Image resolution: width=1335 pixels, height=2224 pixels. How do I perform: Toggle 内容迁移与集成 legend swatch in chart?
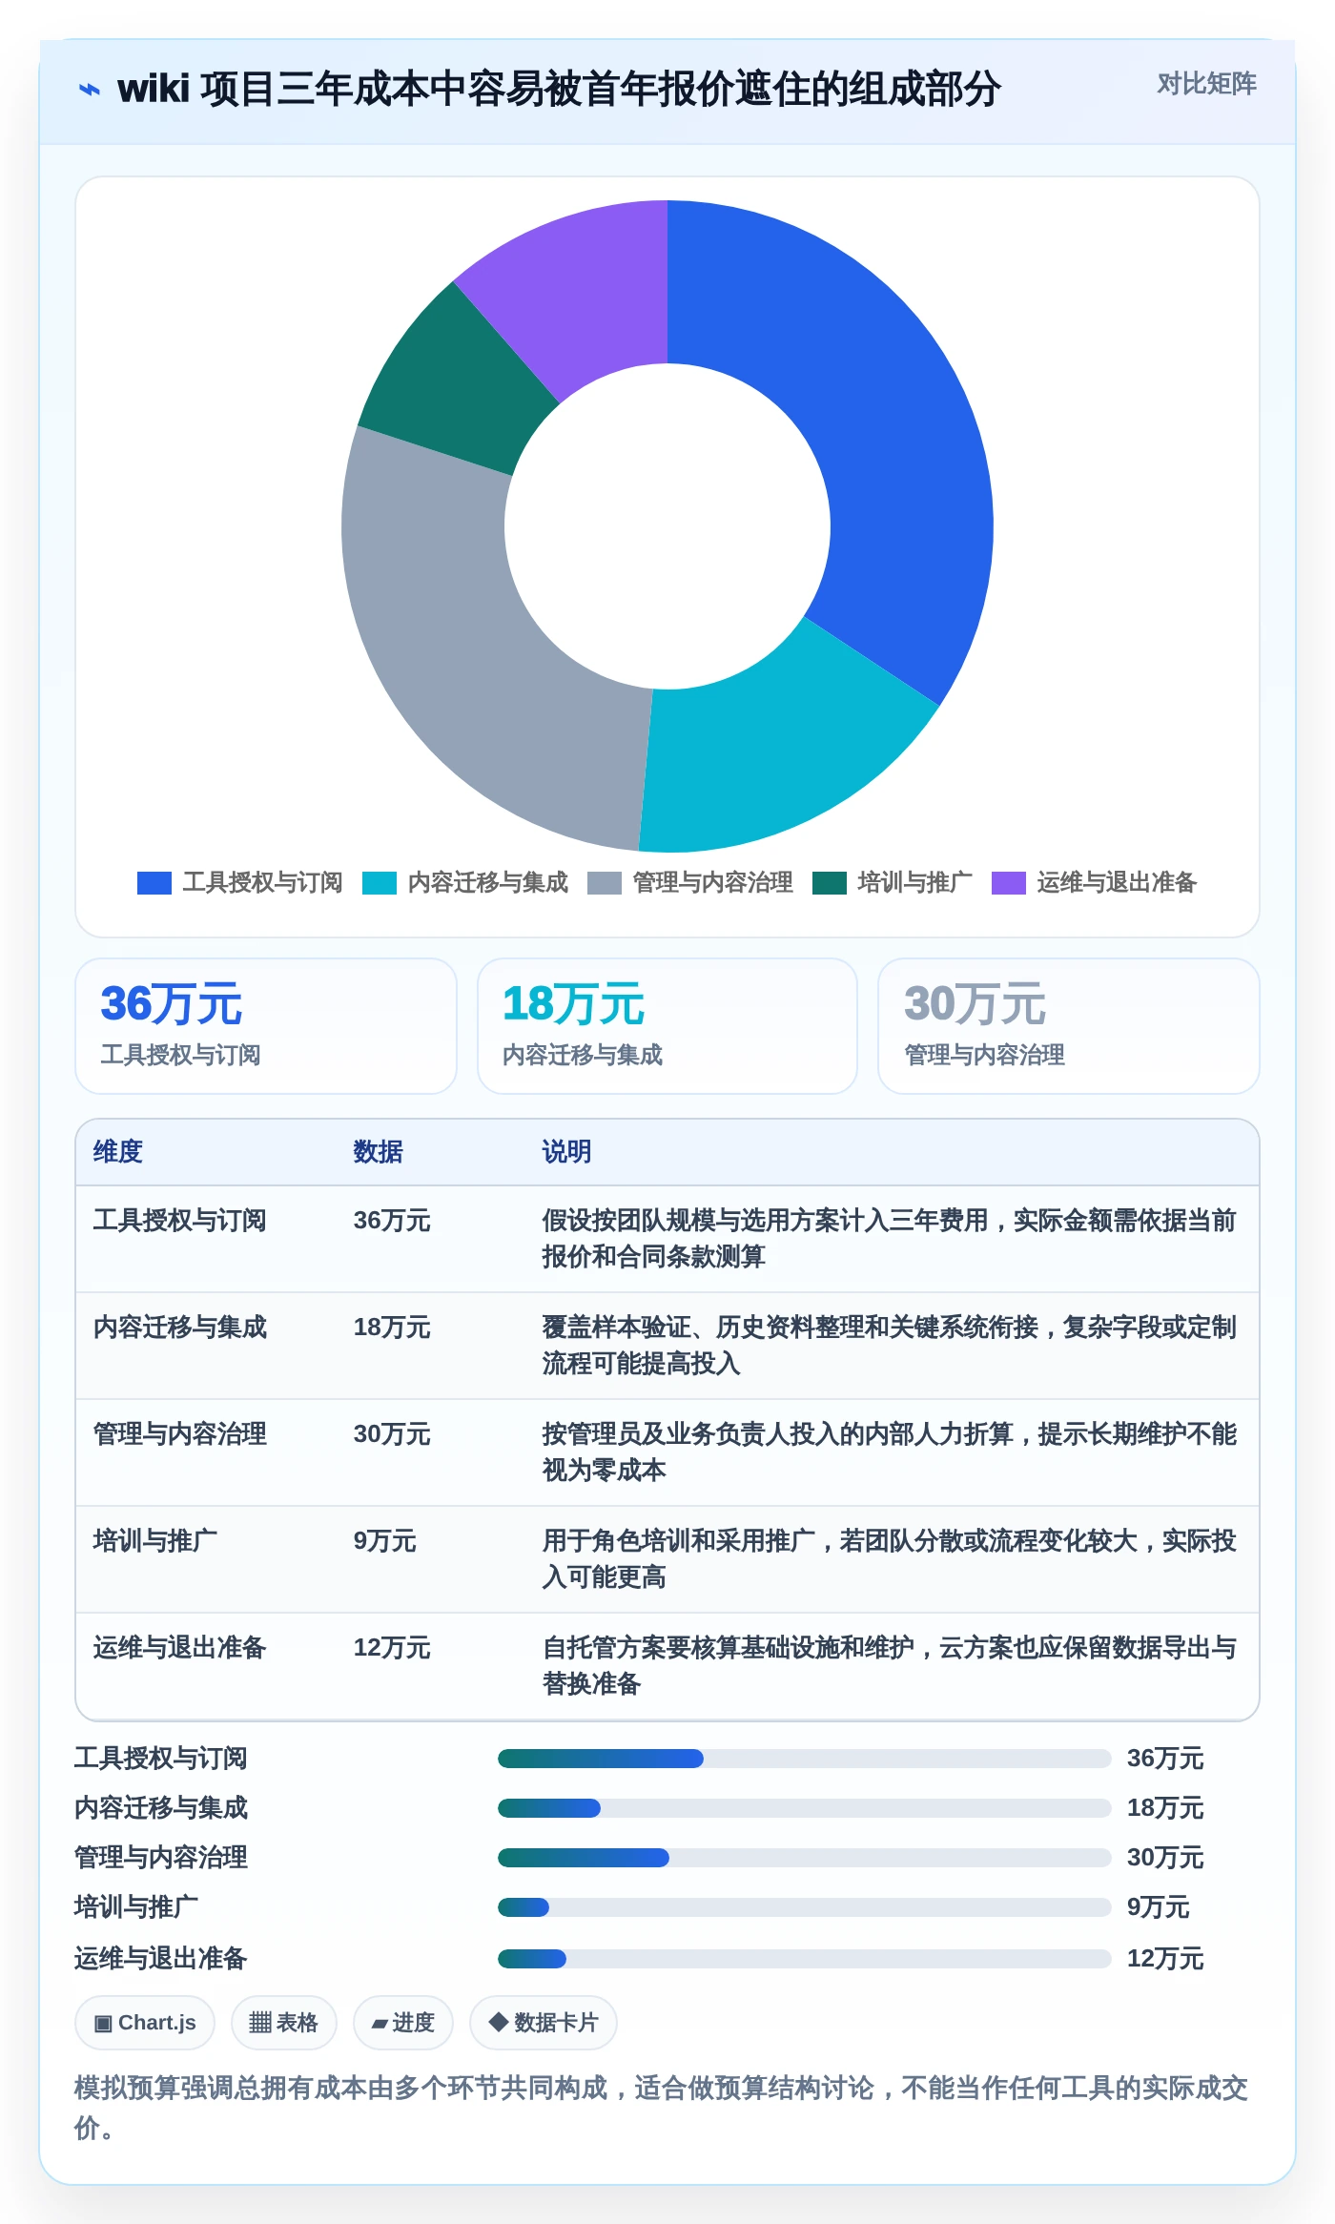click(380, 883)
